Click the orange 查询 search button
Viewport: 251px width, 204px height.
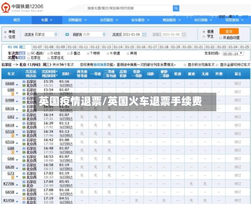tap(229, 31)
